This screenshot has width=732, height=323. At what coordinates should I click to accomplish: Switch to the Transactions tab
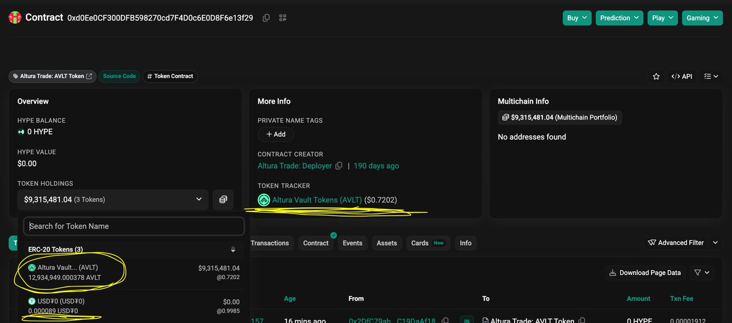tap(270, 243)
